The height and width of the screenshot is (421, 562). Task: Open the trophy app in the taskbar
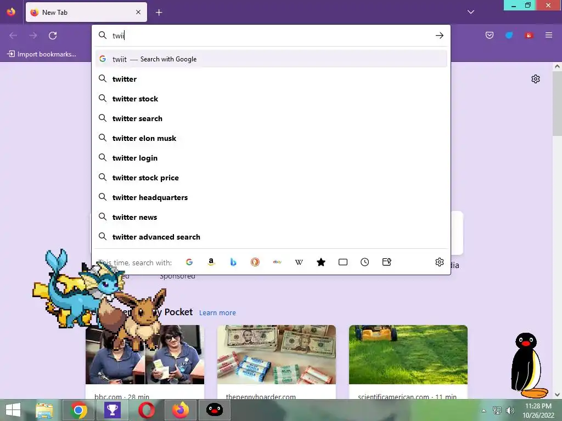112,410
